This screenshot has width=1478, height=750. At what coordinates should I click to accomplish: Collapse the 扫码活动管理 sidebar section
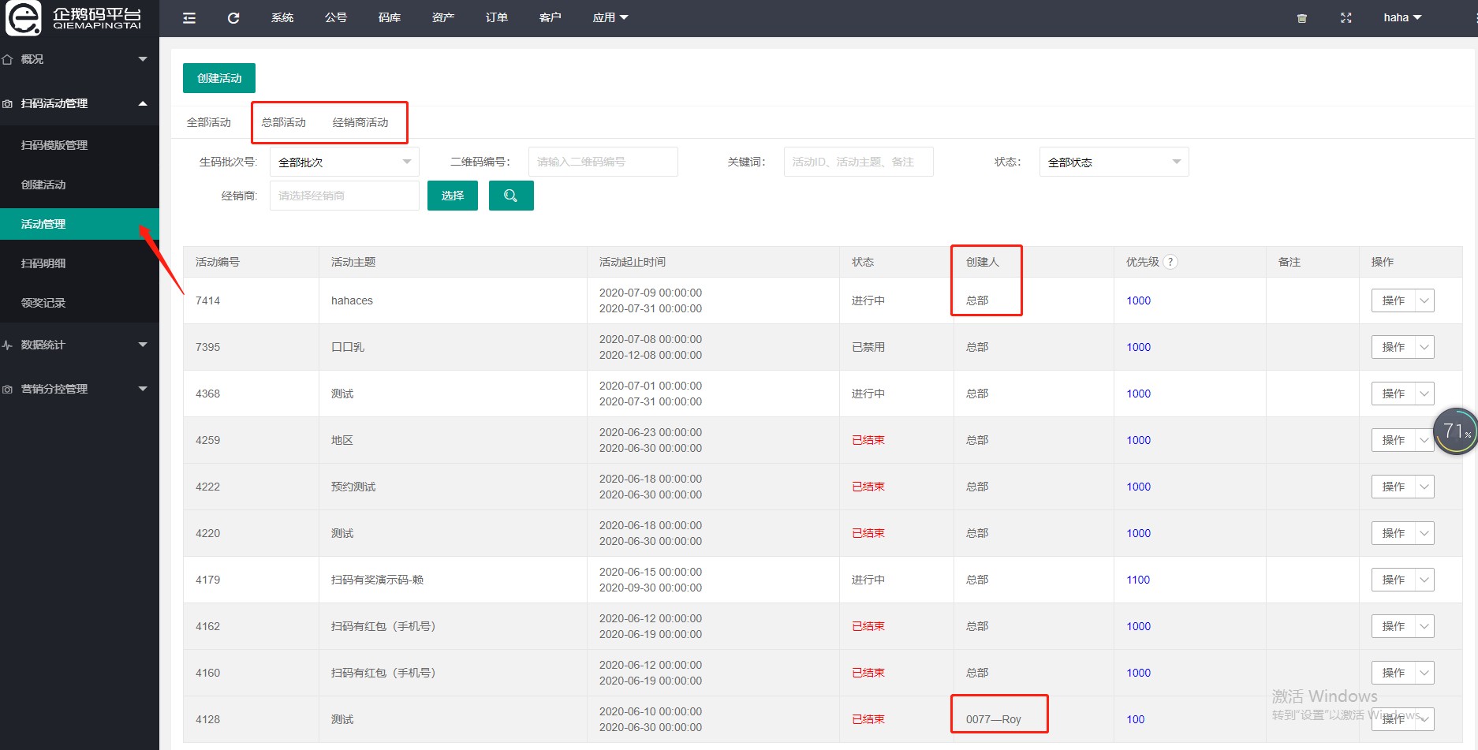pos(76,103)
